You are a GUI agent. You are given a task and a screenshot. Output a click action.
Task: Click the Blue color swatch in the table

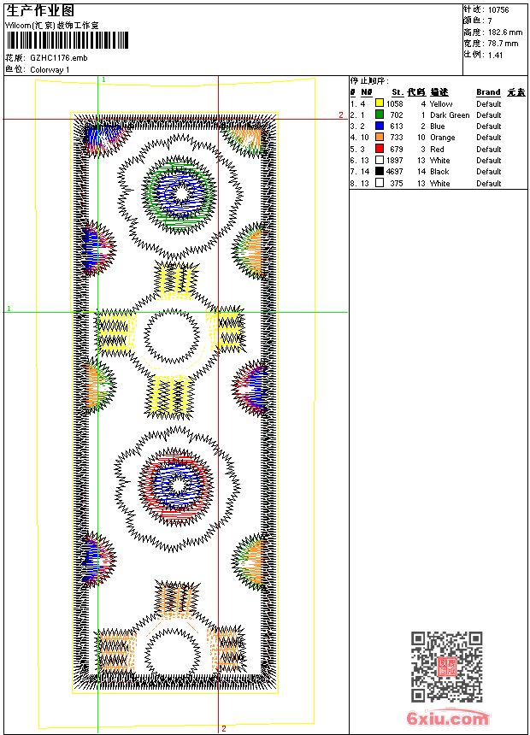pos(380,126)
